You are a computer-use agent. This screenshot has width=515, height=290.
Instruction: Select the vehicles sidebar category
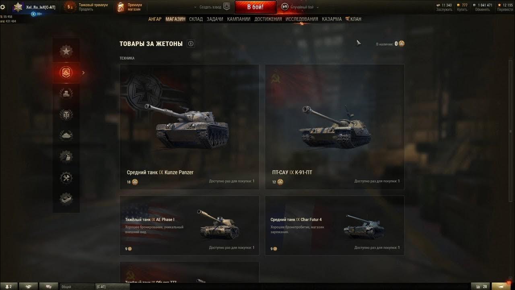tap(66, 135)
